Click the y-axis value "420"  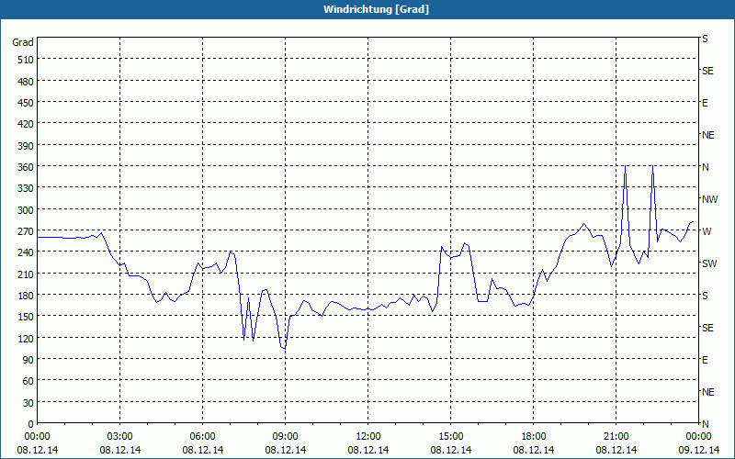(26, 124)
